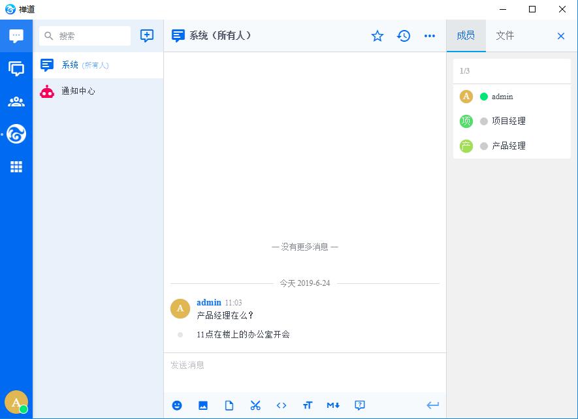
Task: Open the more options ellipsis menu
Action: (430, 36)
